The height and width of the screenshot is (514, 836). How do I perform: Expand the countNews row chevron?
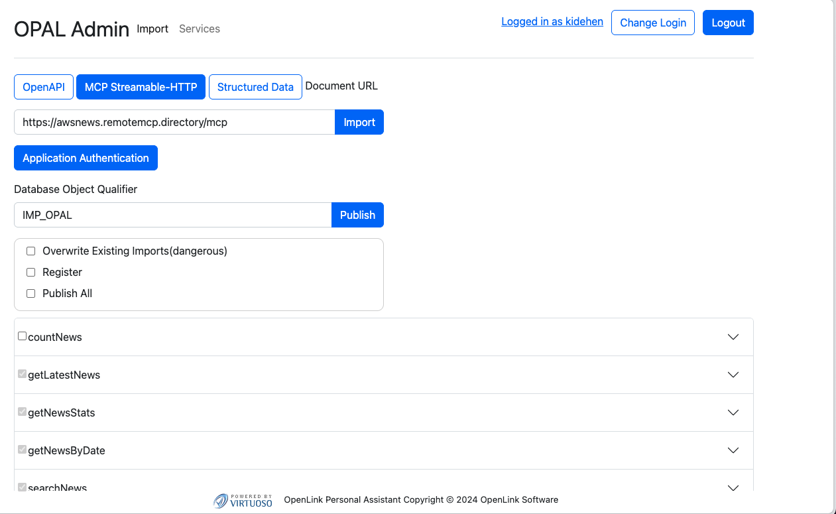tap(733, 337)
